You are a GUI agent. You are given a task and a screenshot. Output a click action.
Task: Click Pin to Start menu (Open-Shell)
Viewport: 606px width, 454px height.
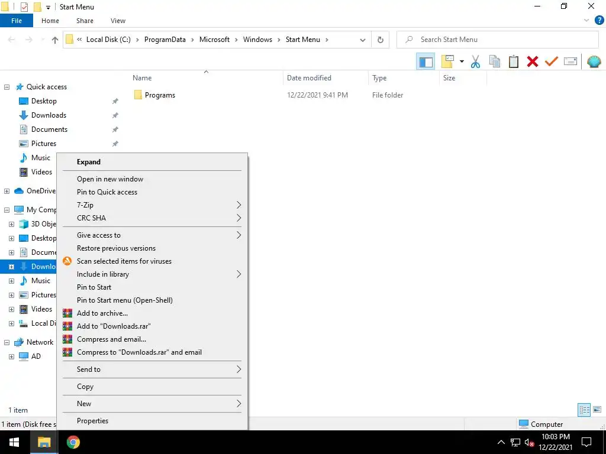tap(152, 300)
